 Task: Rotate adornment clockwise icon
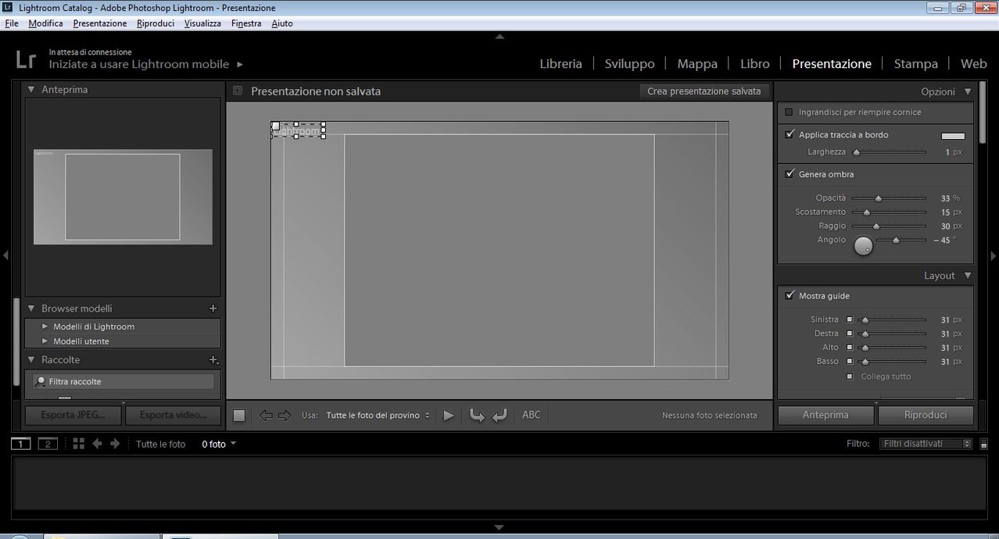[500, 416]
